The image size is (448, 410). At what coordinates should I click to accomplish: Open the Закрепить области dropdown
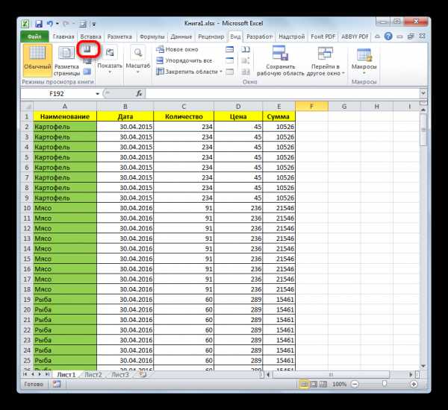tap(189, 72)
